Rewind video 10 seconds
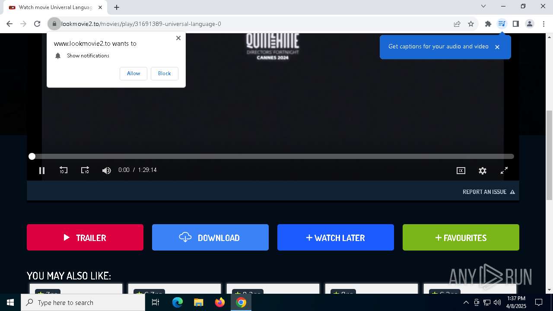Viewport: 553px width, 311px height. tap(64, 170)
